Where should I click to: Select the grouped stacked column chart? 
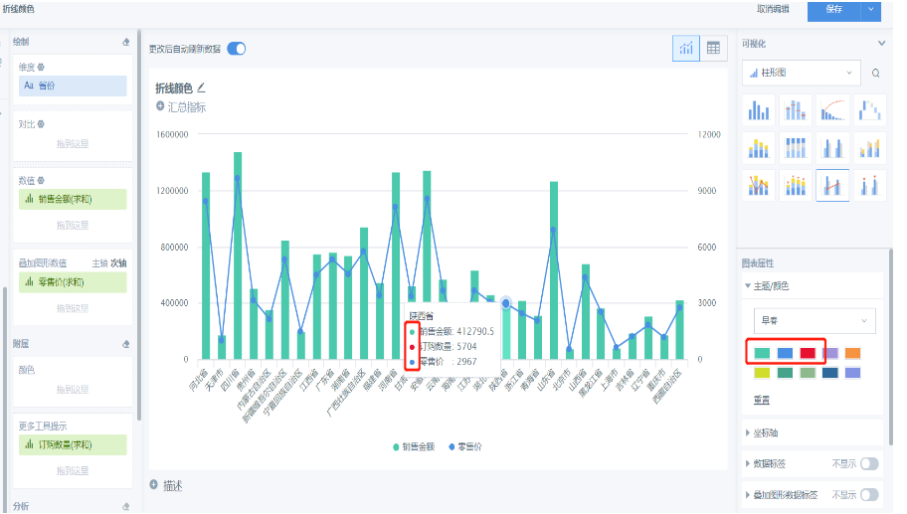[x=869, y=148]
